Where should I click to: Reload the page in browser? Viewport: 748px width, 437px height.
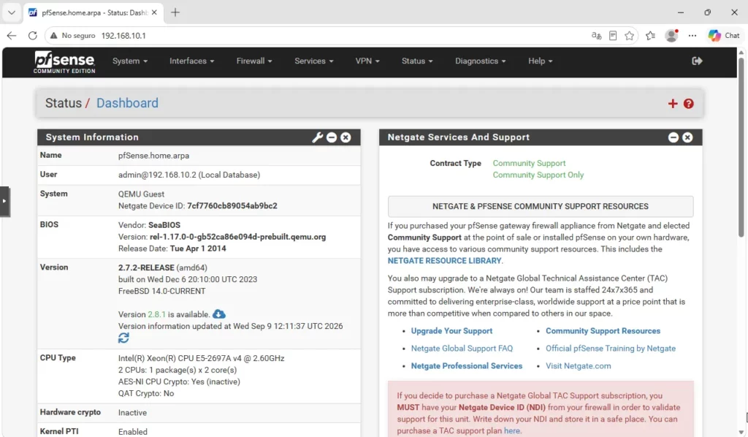32,36
